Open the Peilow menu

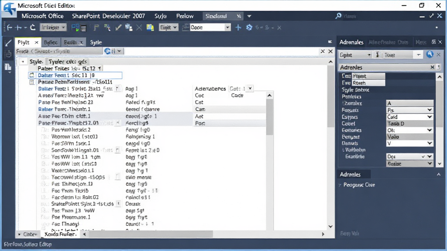[x=185, y=16]
